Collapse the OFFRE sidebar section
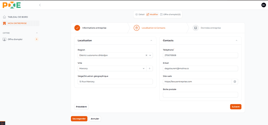The height and width of the screenshot is (125, 268). (37, 33)
